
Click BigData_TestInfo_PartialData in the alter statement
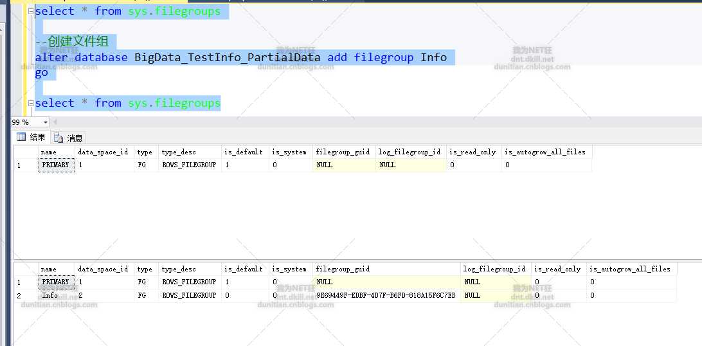coord(228,57)
